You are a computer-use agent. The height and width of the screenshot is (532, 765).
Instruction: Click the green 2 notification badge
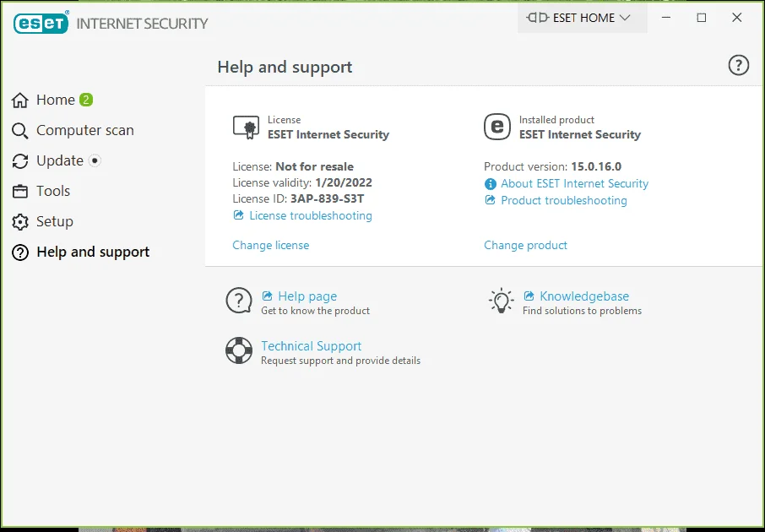click(x=86, y=100)
